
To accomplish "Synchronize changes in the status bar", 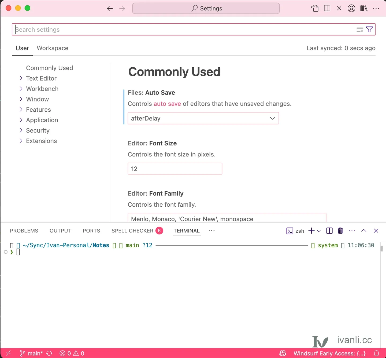I will pyautogui.click(x=49, y=353).
